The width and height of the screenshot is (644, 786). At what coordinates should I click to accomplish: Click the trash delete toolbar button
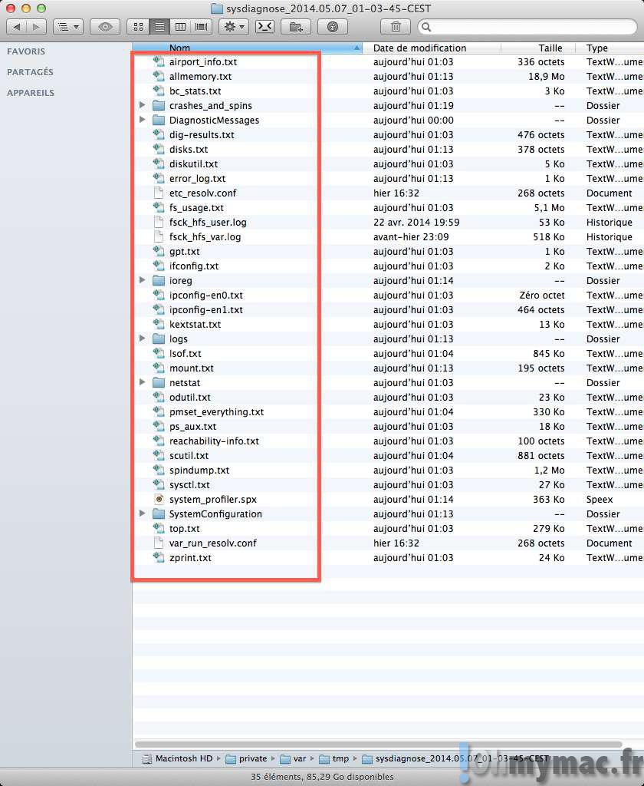click(396, 27)
